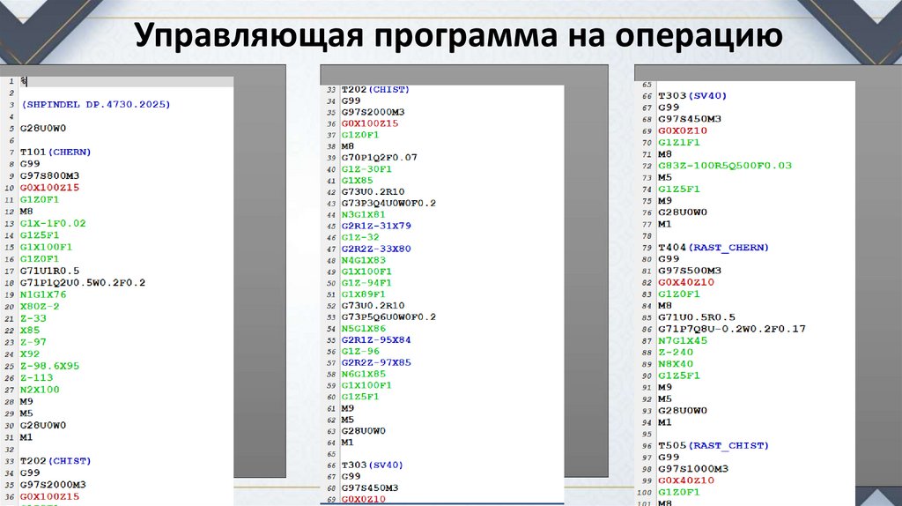Click the line G71P7Q8U-0.2W0.2F0.17
This screenshot has width=902, height=506.
point(732,330)
